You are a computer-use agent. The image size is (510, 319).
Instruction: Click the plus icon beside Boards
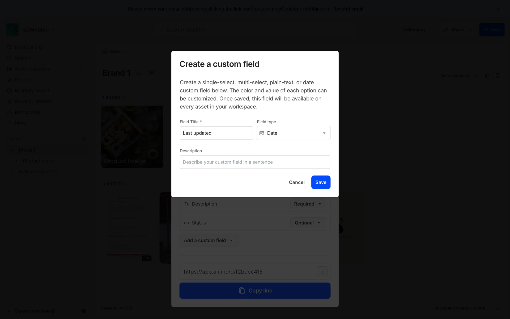pyautogui.click(x=83, y=139)
